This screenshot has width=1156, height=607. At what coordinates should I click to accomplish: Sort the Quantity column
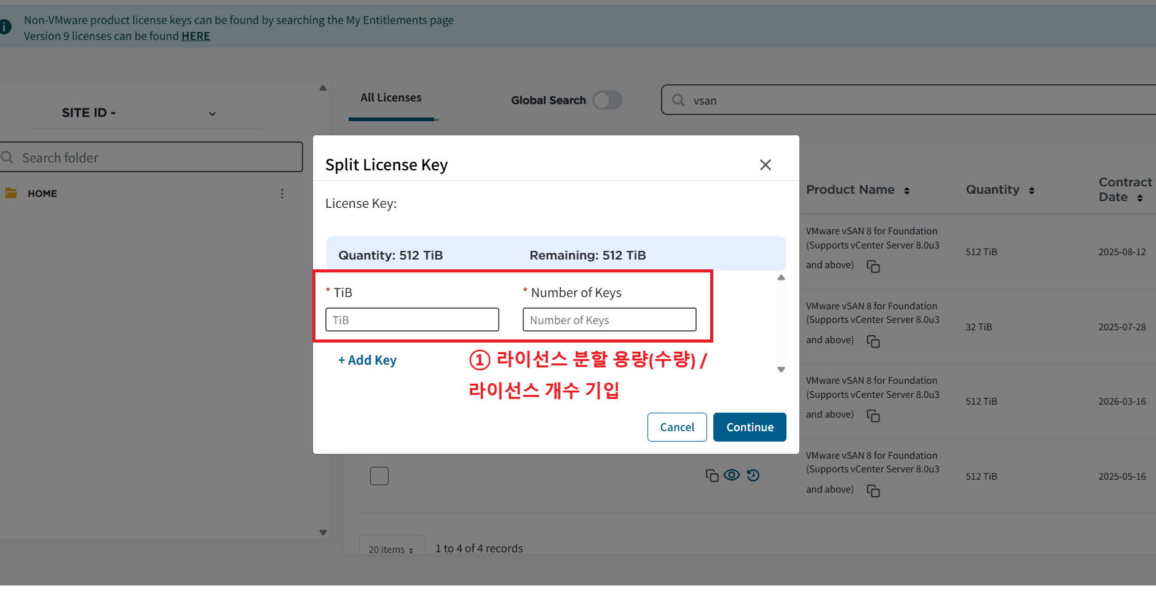(x=1031, y=191)
